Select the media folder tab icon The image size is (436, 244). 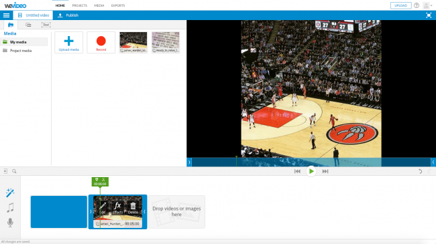coord(11,25)
